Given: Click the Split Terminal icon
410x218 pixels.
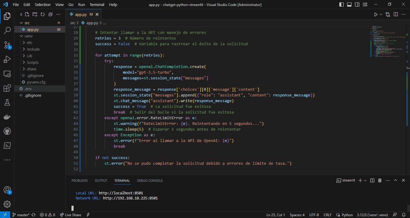Looking at the screenshot, I should coord(372,180).
